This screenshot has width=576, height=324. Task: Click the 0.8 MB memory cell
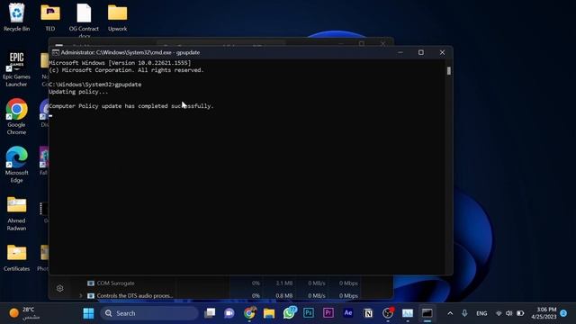point(284,296)
